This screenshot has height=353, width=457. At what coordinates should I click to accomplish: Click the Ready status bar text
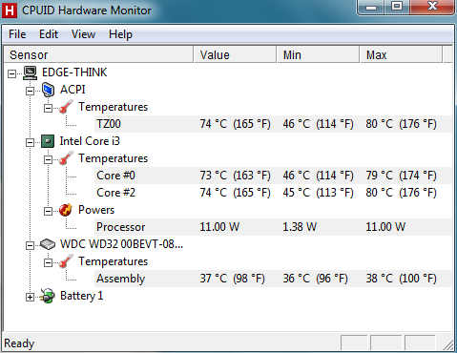click(19, 343)
